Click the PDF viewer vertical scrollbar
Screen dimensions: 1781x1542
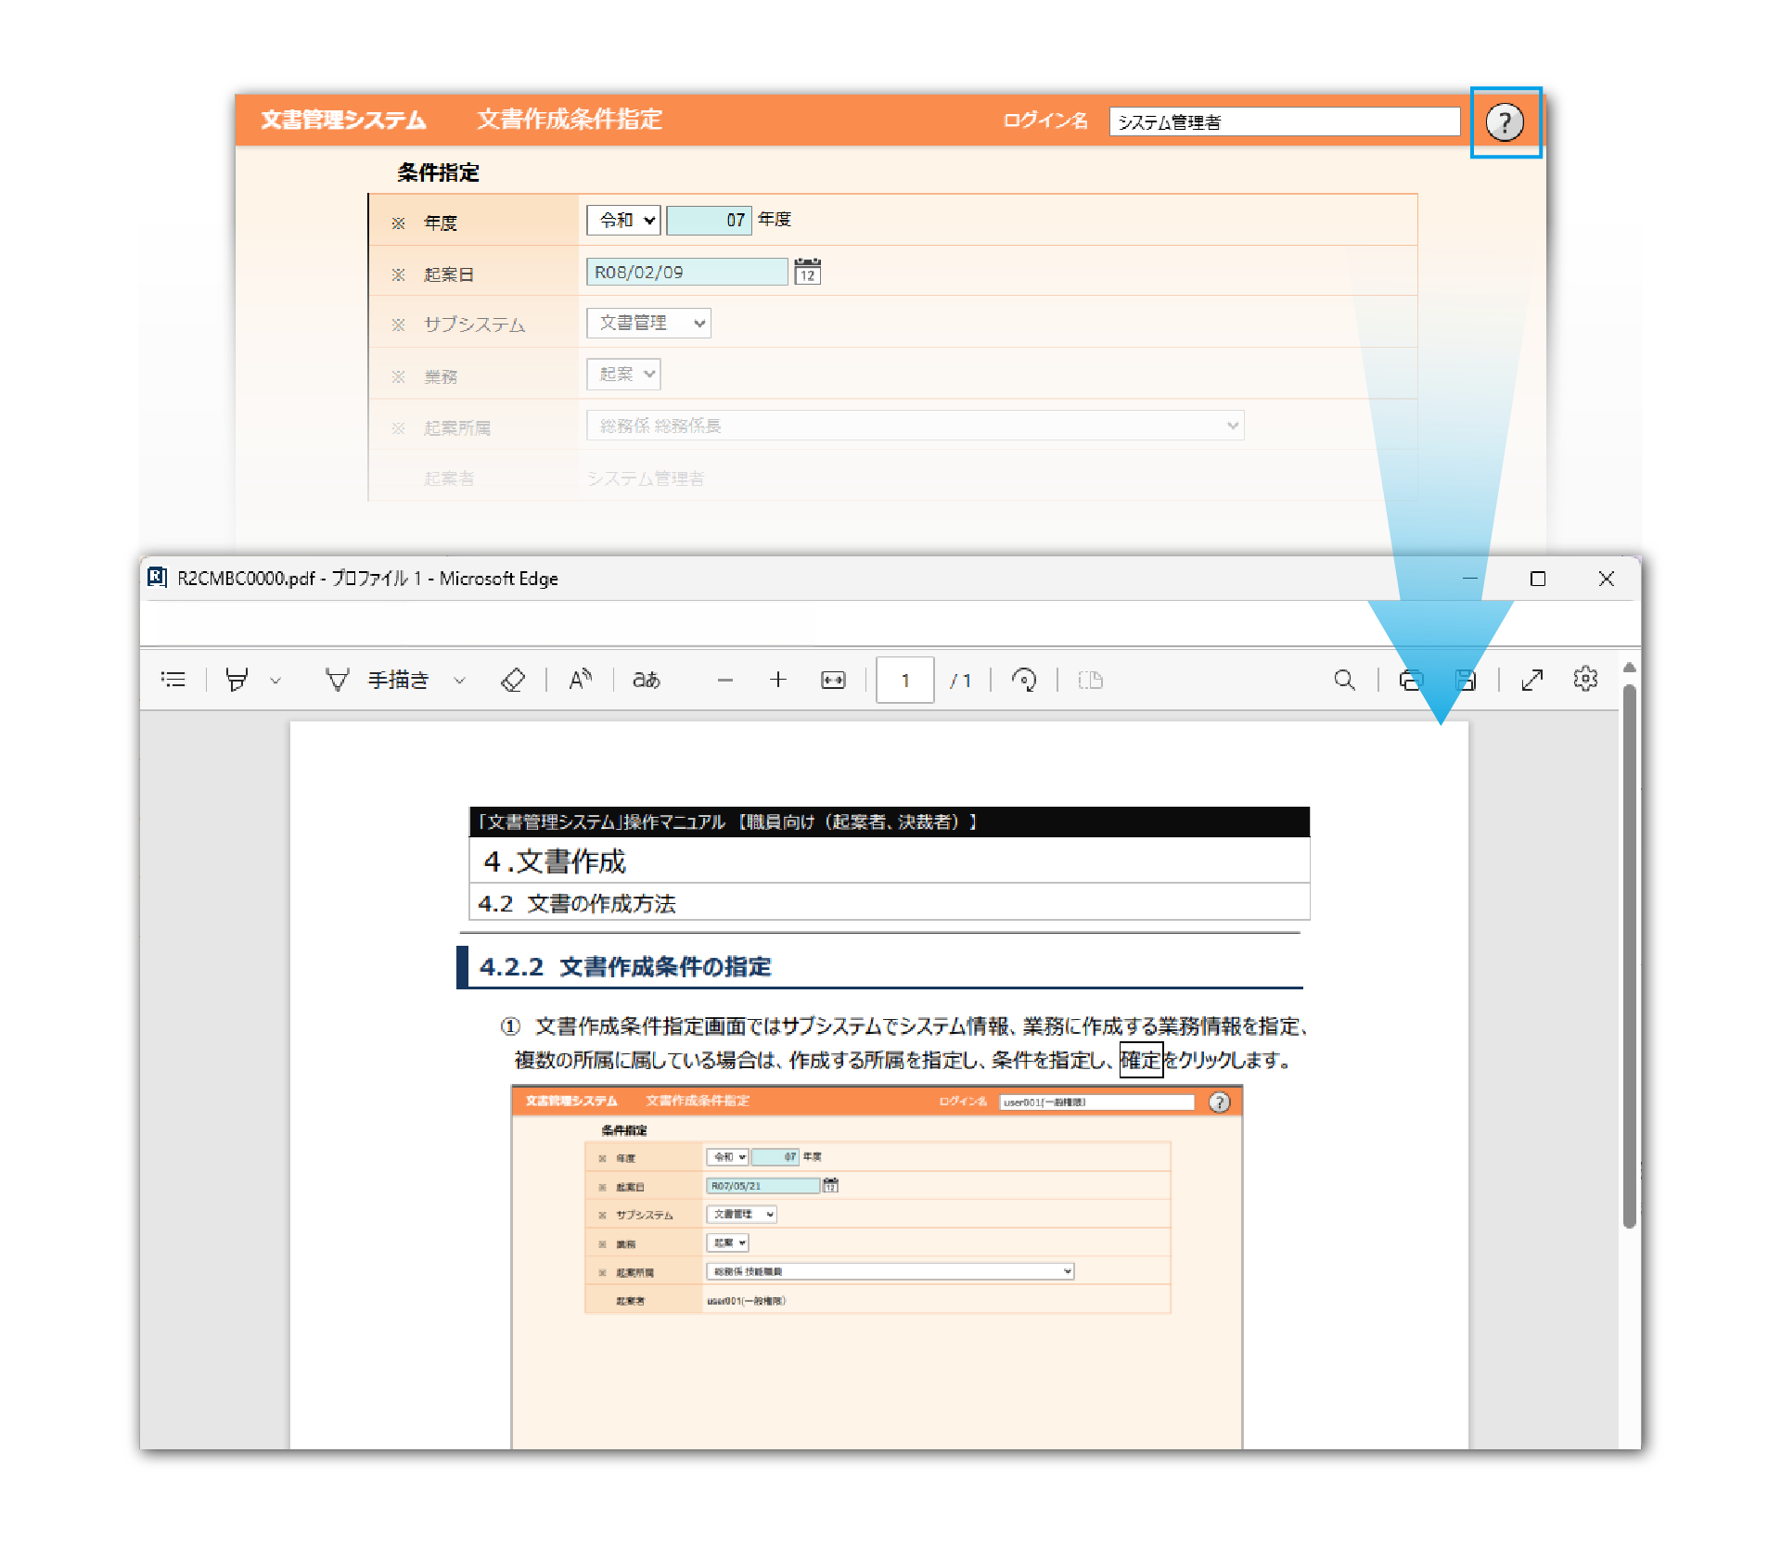click(x=1629, y=955)
